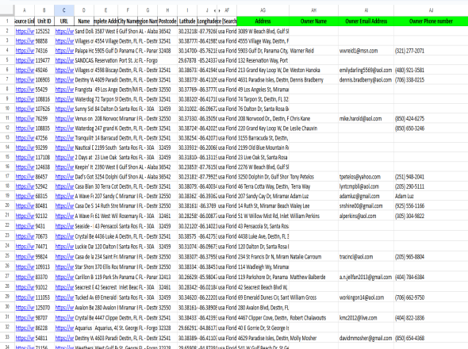The height and width of the screenshot is (349, 468).
Task: Select column C header
Action: pos(64,10)
